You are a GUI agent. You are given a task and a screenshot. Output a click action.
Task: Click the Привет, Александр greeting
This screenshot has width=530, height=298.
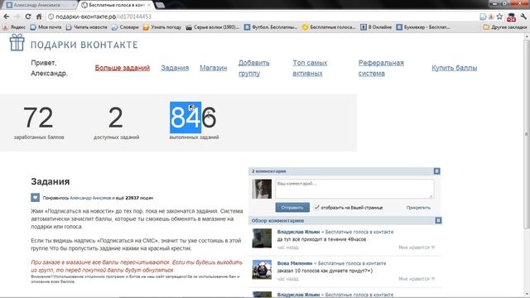49,68
